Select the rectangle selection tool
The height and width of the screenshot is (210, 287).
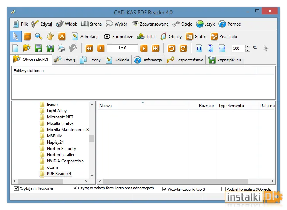coord(27,37)
